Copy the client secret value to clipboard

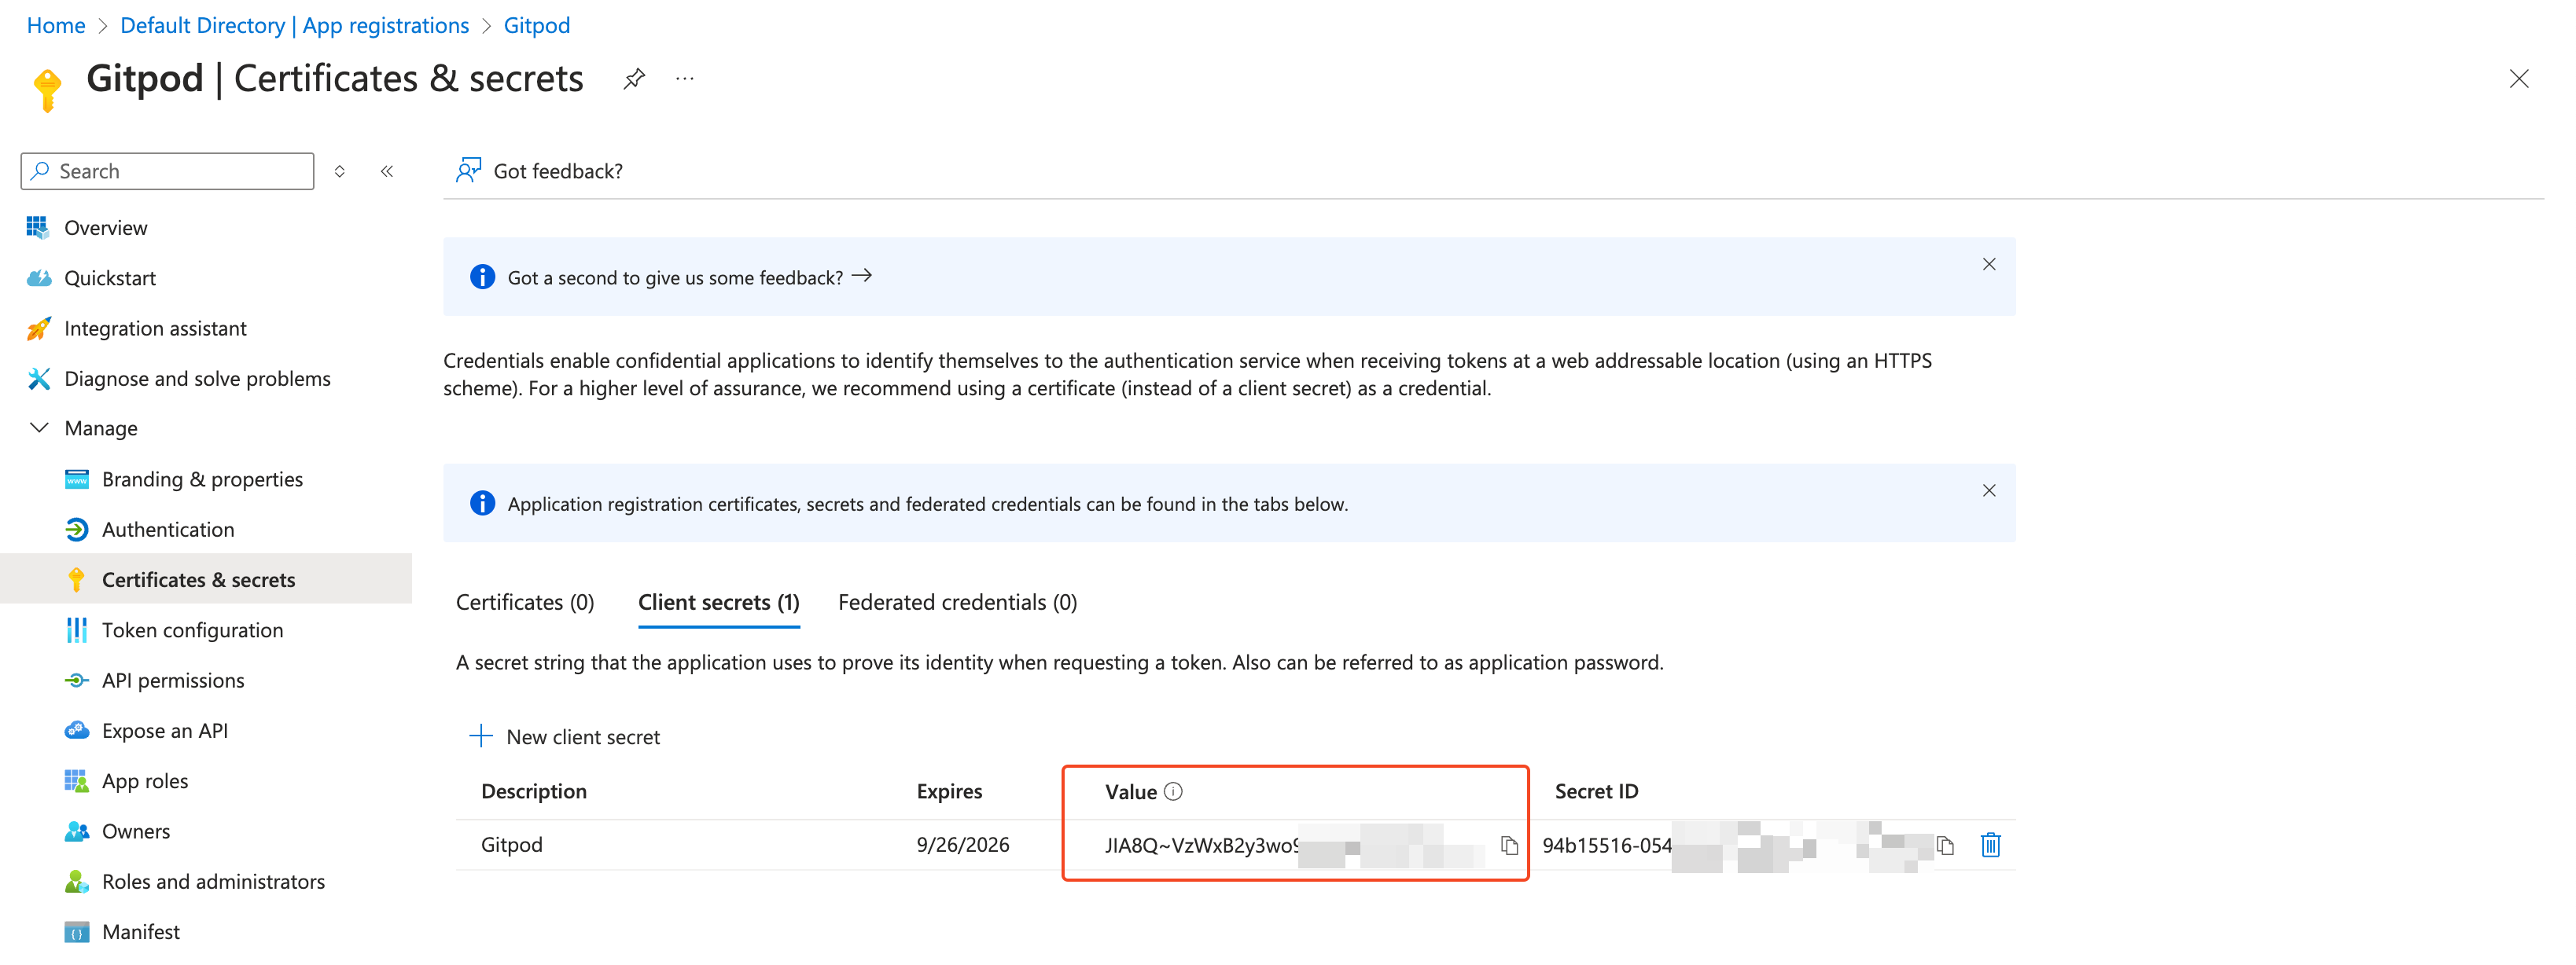pyautogui.click(x=1509, y=846)
